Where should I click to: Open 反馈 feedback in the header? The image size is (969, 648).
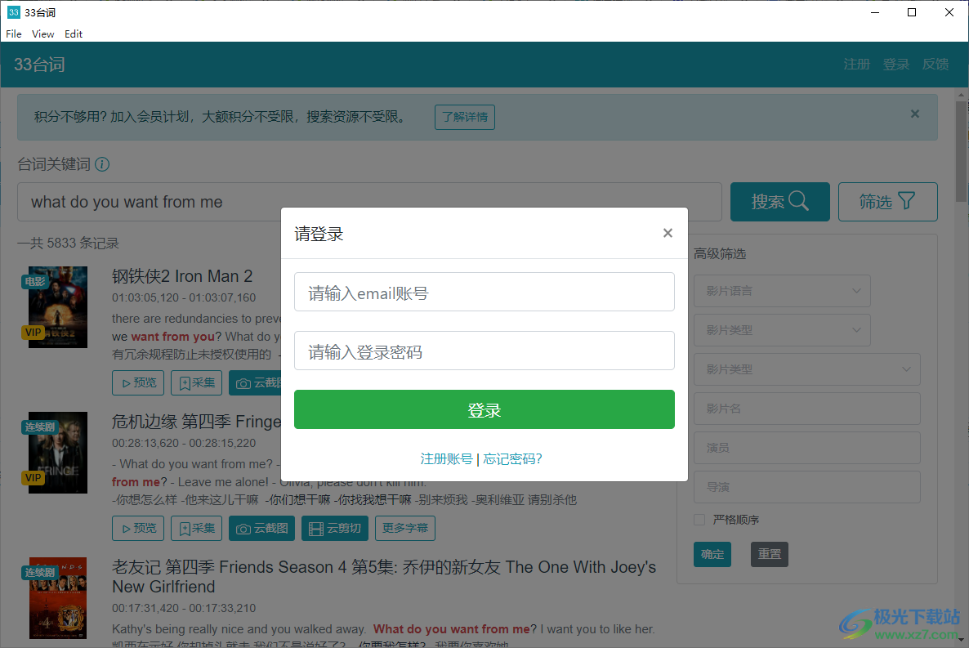pyautogui.click(x=935, y=65)
